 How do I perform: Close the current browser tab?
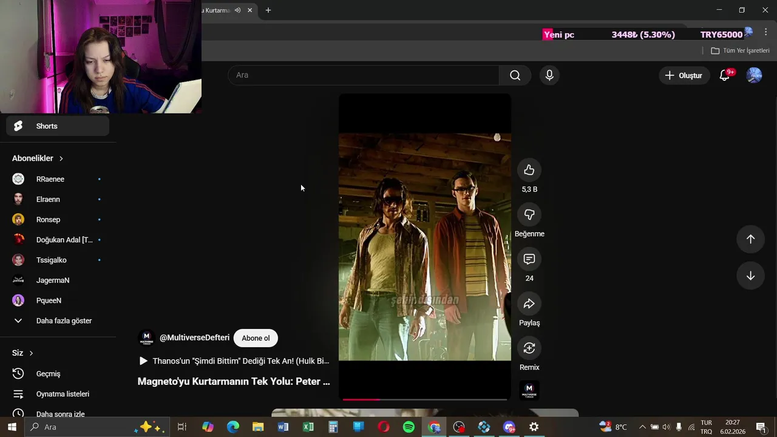pos(249,10)
